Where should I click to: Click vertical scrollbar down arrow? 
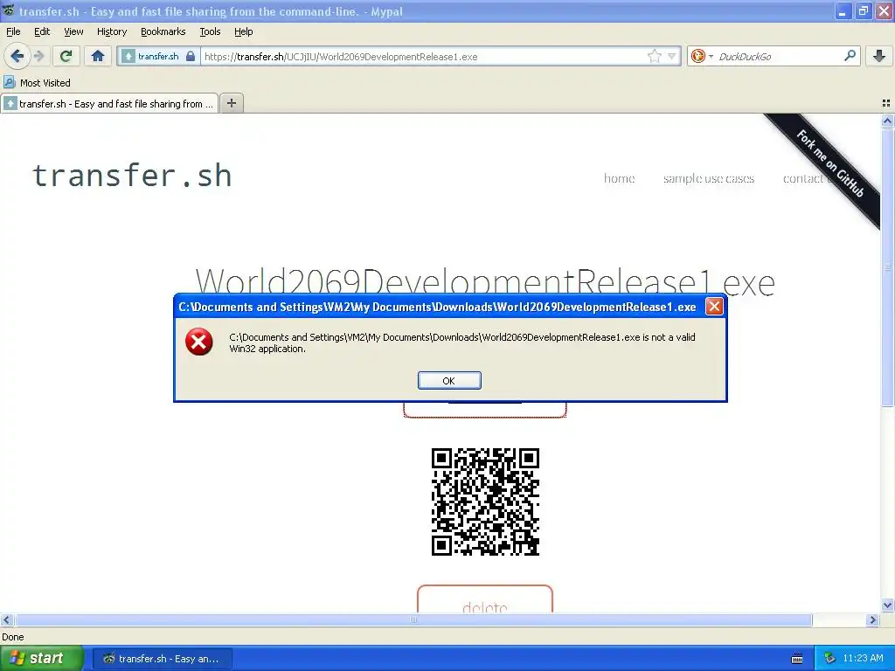click(x=887, y=605)
